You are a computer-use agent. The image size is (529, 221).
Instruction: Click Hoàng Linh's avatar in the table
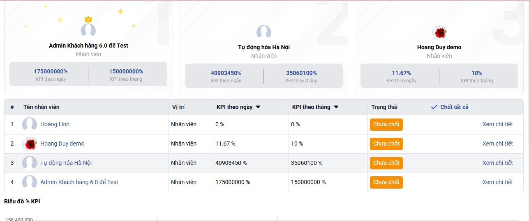(30, 124)
